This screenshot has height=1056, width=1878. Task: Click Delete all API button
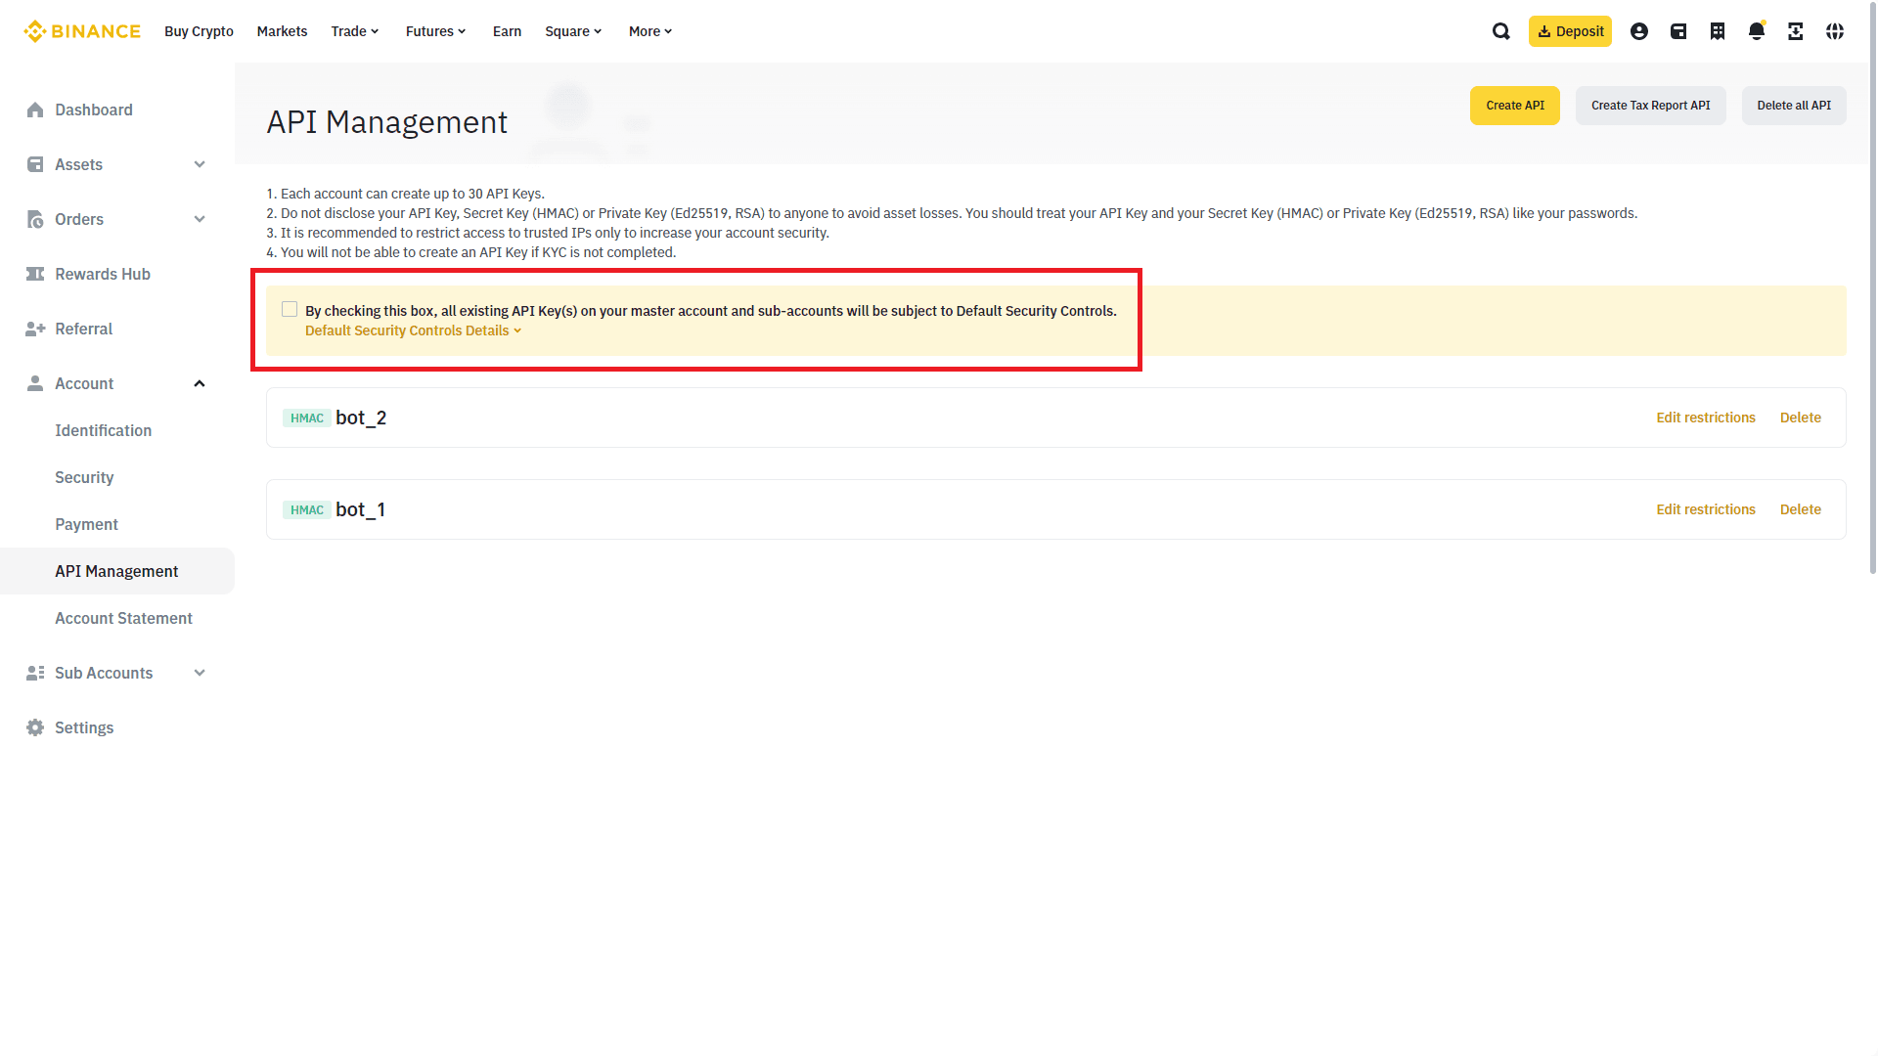click(x=1794, y=106)
